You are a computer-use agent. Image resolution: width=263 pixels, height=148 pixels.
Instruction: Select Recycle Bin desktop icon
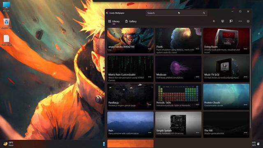[x=7, y=24]
